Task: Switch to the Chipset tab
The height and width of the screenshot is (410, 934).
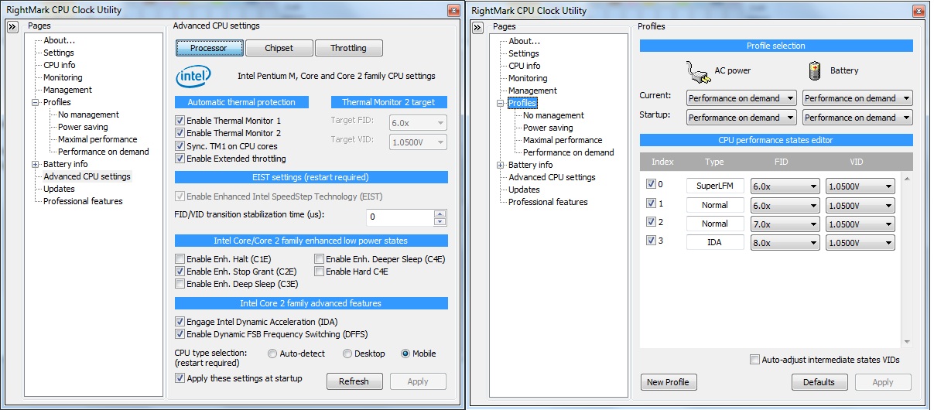Action: pos(279,48)
